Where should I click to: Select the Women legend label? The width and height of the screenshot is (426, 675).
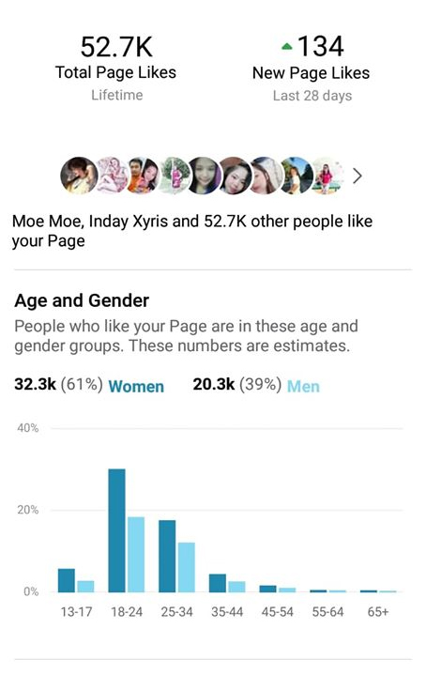pyautogui.click(x=136, y=386)
